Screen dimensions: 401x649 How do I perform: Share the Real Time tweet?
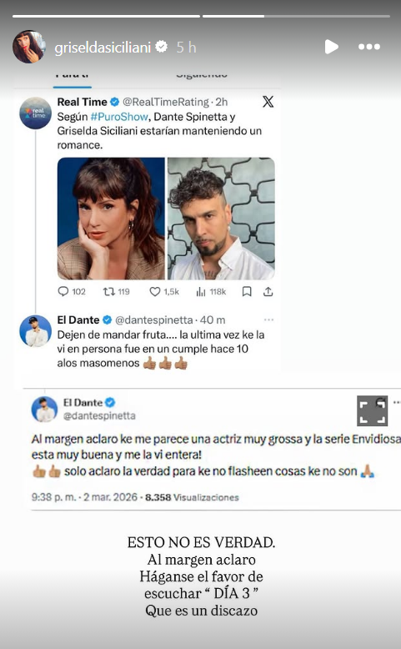[268, 292]
